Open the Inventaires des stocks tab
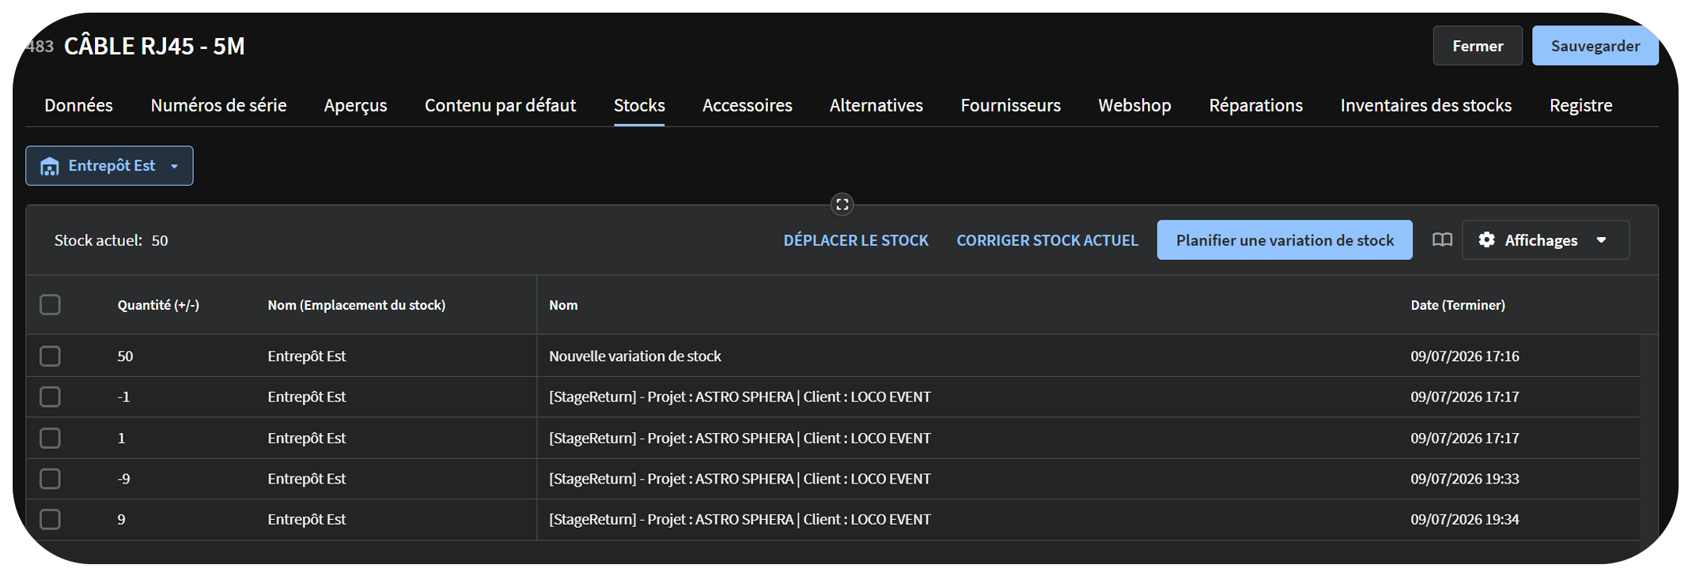The height and width of the screenshot is (576, 1692). pos(1425,106)
